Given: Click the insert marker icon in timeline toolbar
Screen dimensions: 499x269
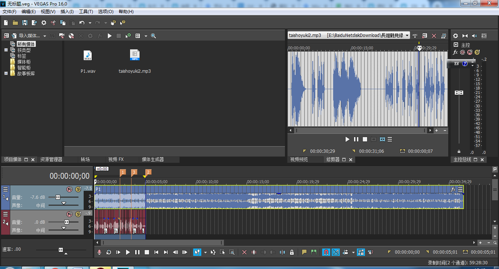Looking at the screenshot, I should coord(304,252).
